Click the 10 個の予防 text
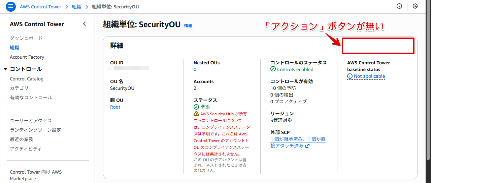The image size is (498, 183). point(283,88)
